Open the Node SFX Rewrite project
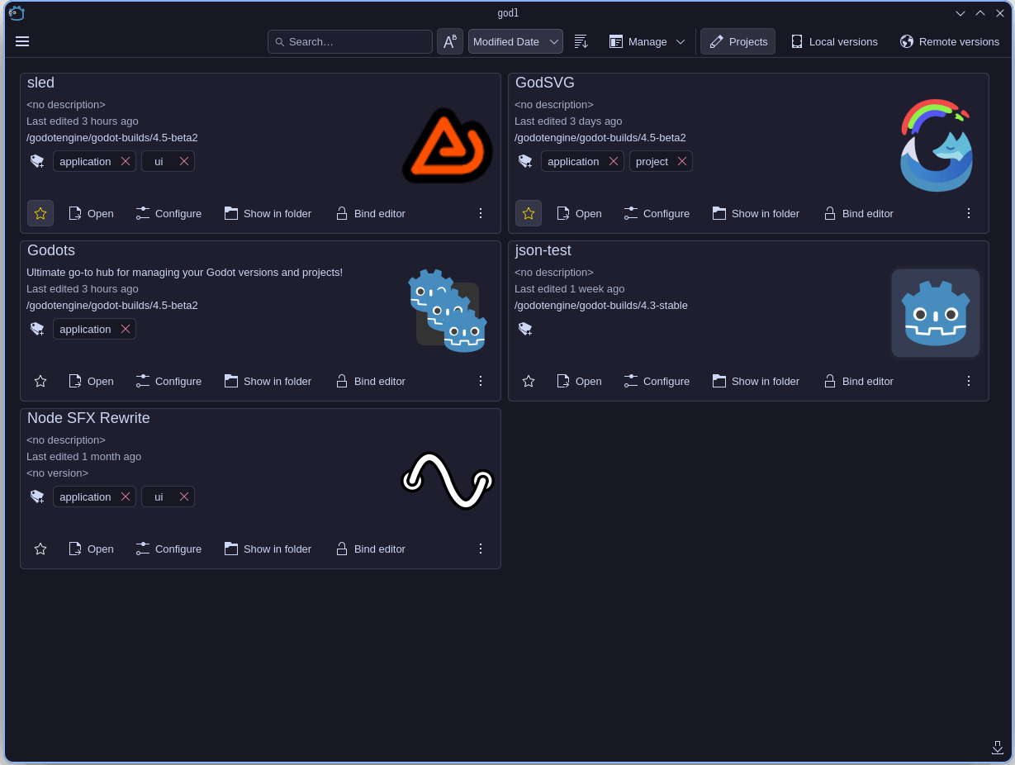The width and height of the screenshot is (1015, 765). click(92, 549)
